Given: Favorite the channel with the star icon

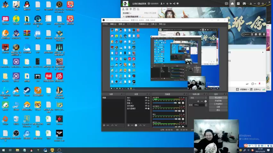Looking at the screenshot, I should 167,3.
